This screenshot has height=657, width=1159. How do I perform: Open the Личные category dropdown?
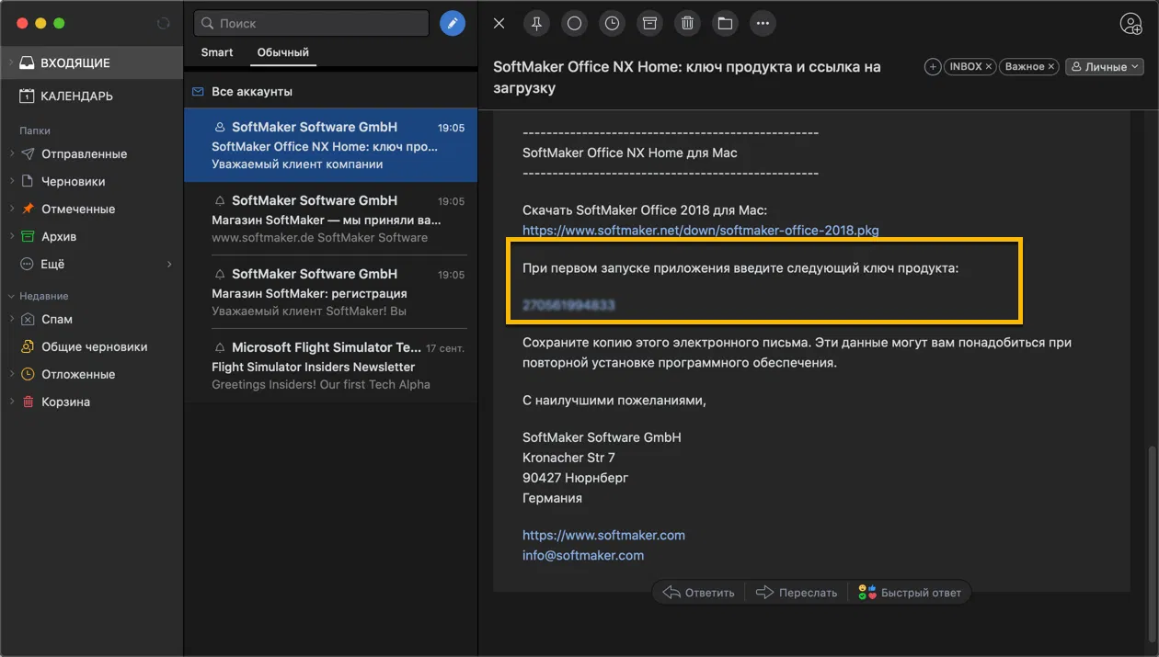[x=1104, y=67]
